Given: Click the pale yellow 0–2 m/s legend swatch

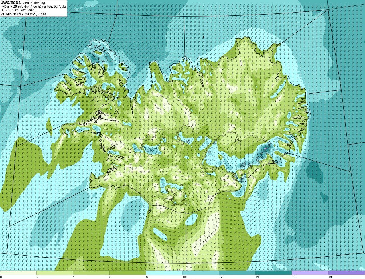Looking at the screenshot, I should point(18,273).
